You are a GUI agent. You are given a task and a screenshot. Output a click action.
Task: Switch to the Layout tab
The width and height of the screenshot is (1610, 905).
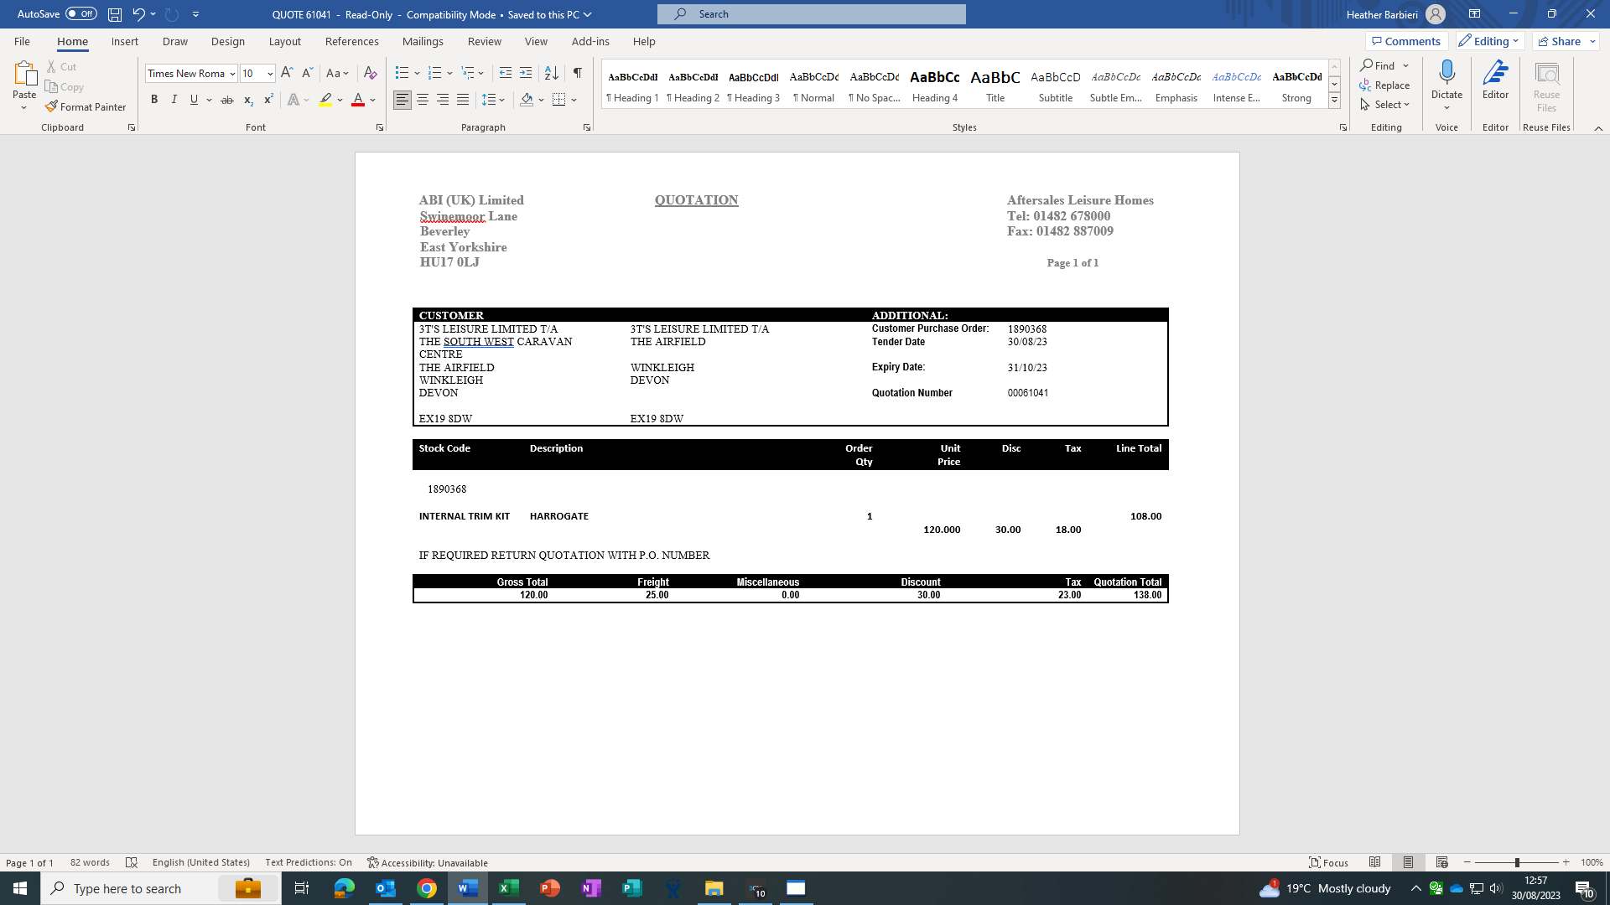pos(284,41)
